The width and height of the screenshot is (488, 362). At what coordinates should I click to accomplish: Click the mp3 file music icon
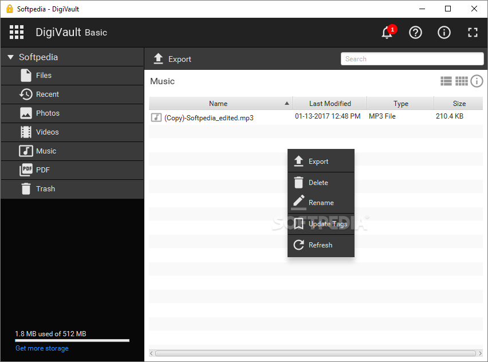point(156,117)
